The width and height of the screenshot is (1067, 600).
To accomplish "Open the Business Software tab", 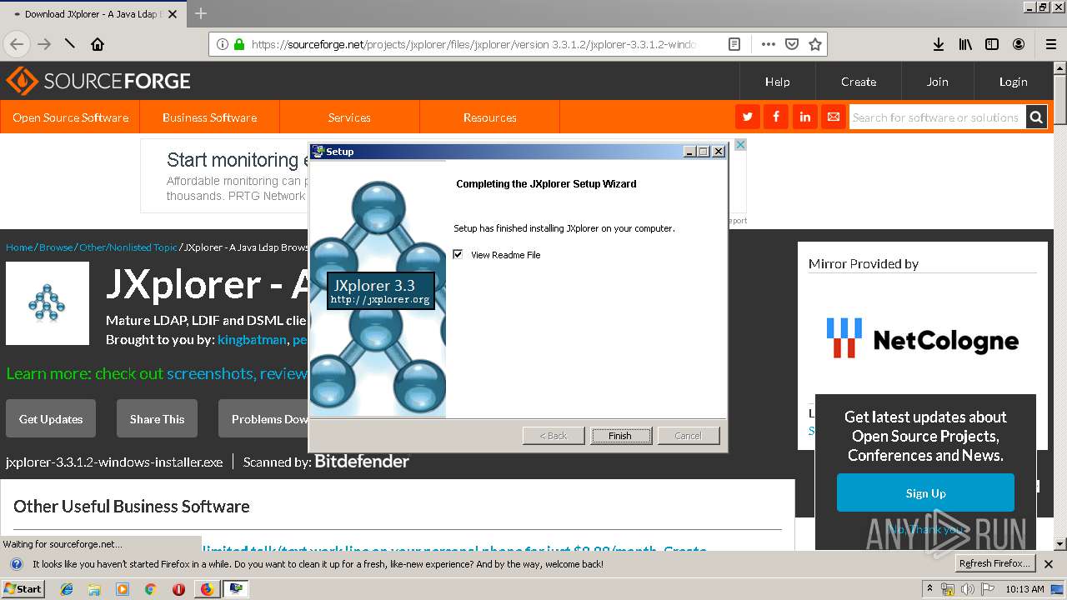I will pyautogui.click(x=209, y=117).
